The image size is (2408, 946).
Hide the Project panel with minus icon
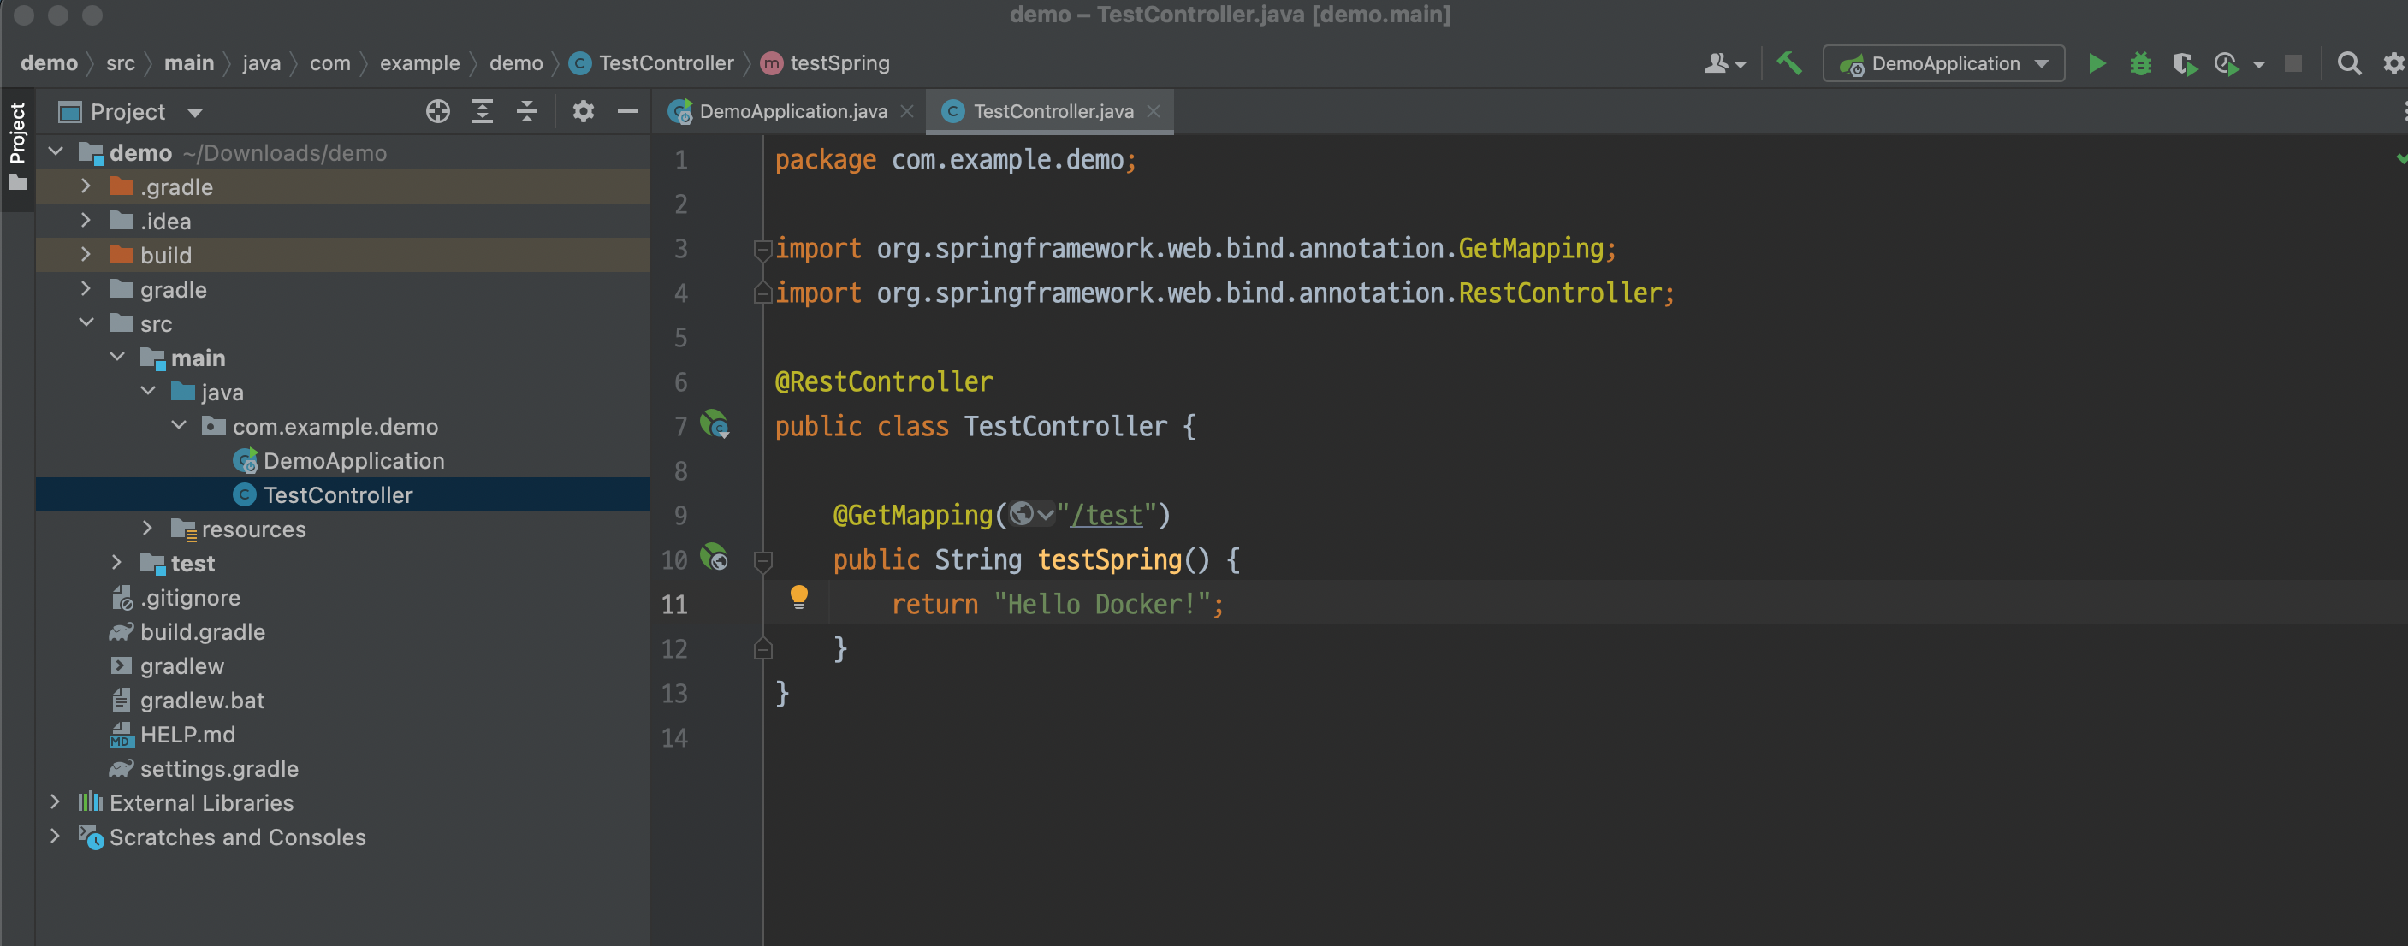(x=628, y=112)
